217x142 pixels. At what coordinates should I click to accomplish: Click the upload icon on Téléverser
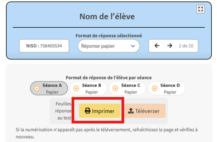(131, 111)
